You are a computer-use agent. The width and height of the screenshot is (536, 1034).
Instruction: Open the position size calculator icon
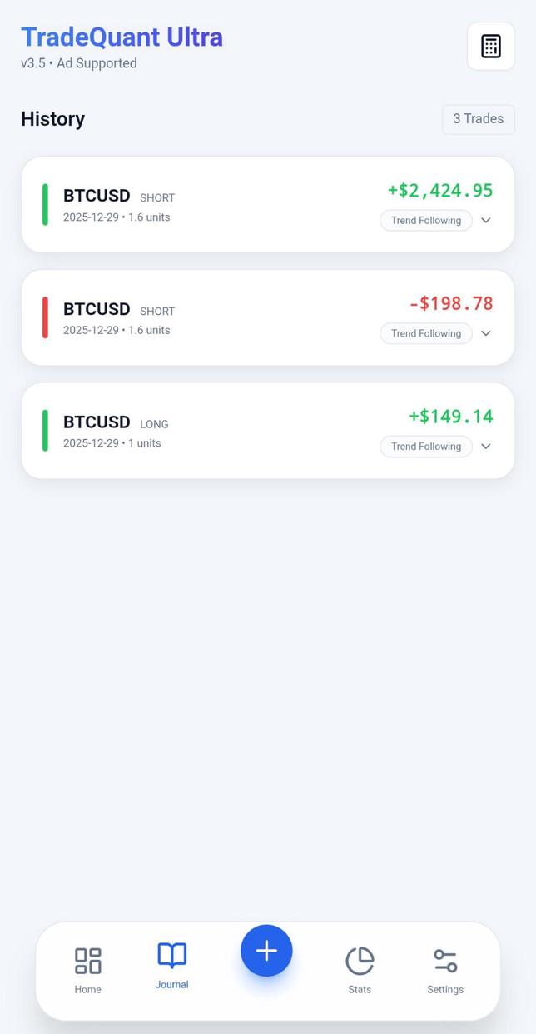(490, 46)
